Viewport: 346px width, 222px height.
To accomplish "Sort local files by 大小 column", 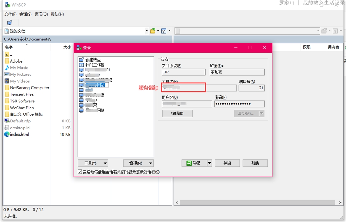I will coord(67,47).
